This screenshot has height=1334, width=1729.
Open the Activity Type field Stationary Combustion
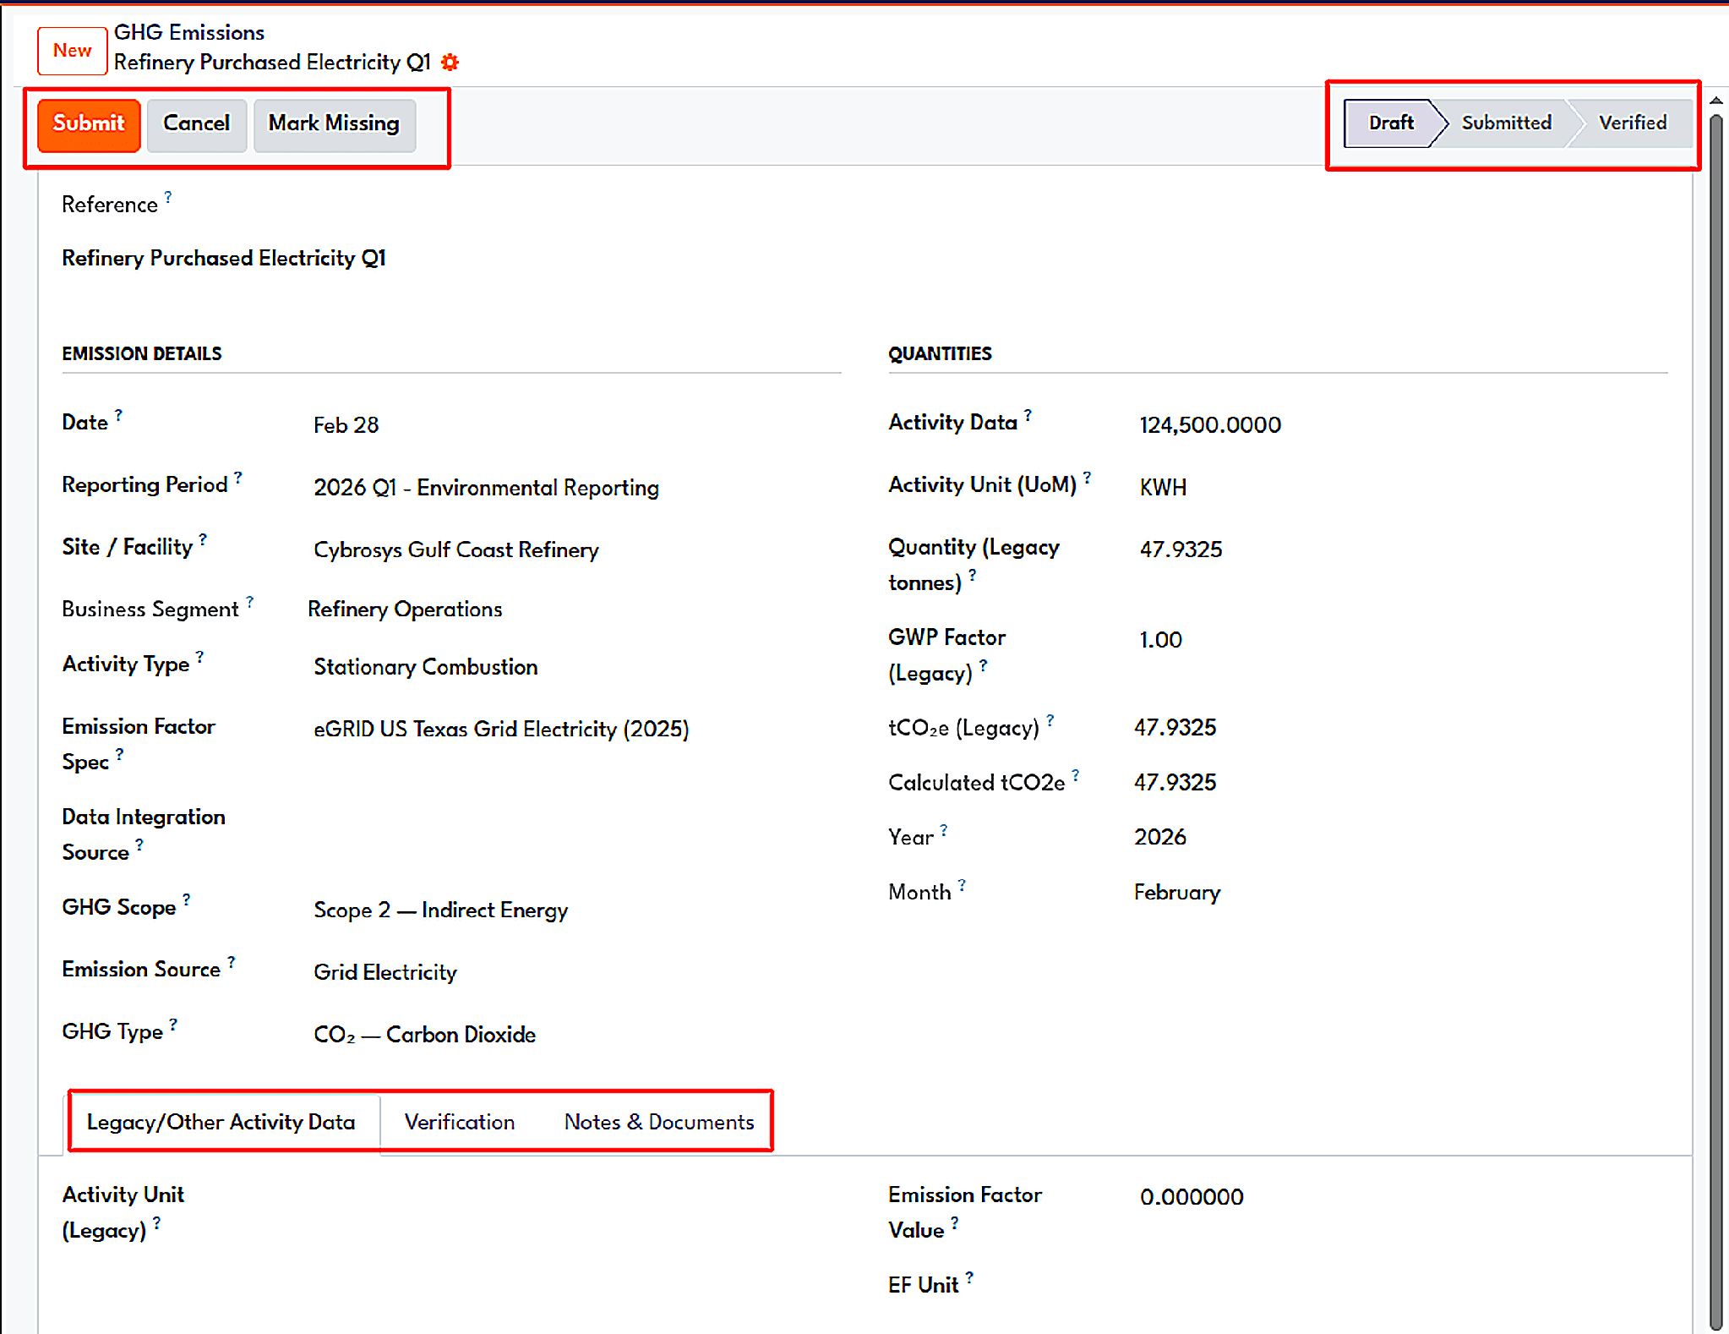426,667
